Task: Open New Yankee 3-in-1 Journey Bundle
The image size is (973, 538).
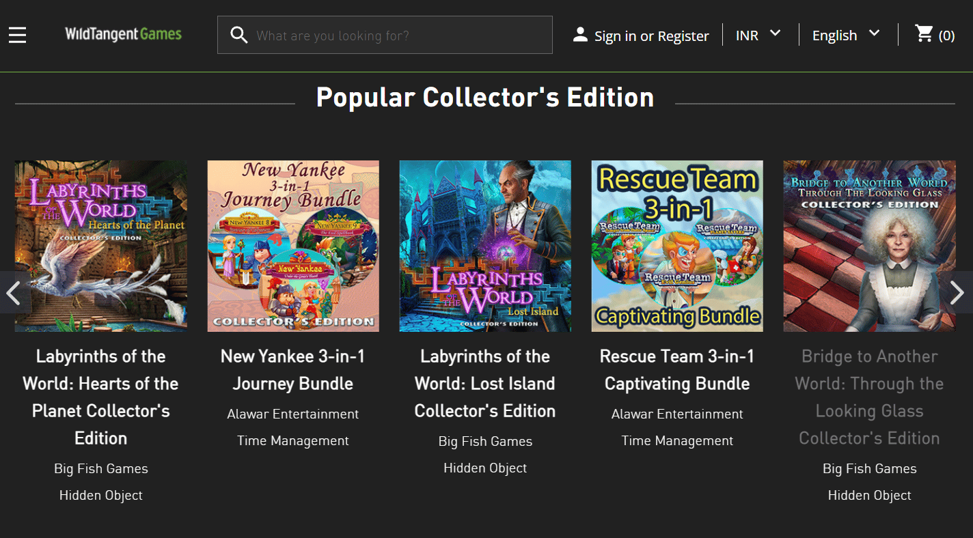Action: point(292,369)
